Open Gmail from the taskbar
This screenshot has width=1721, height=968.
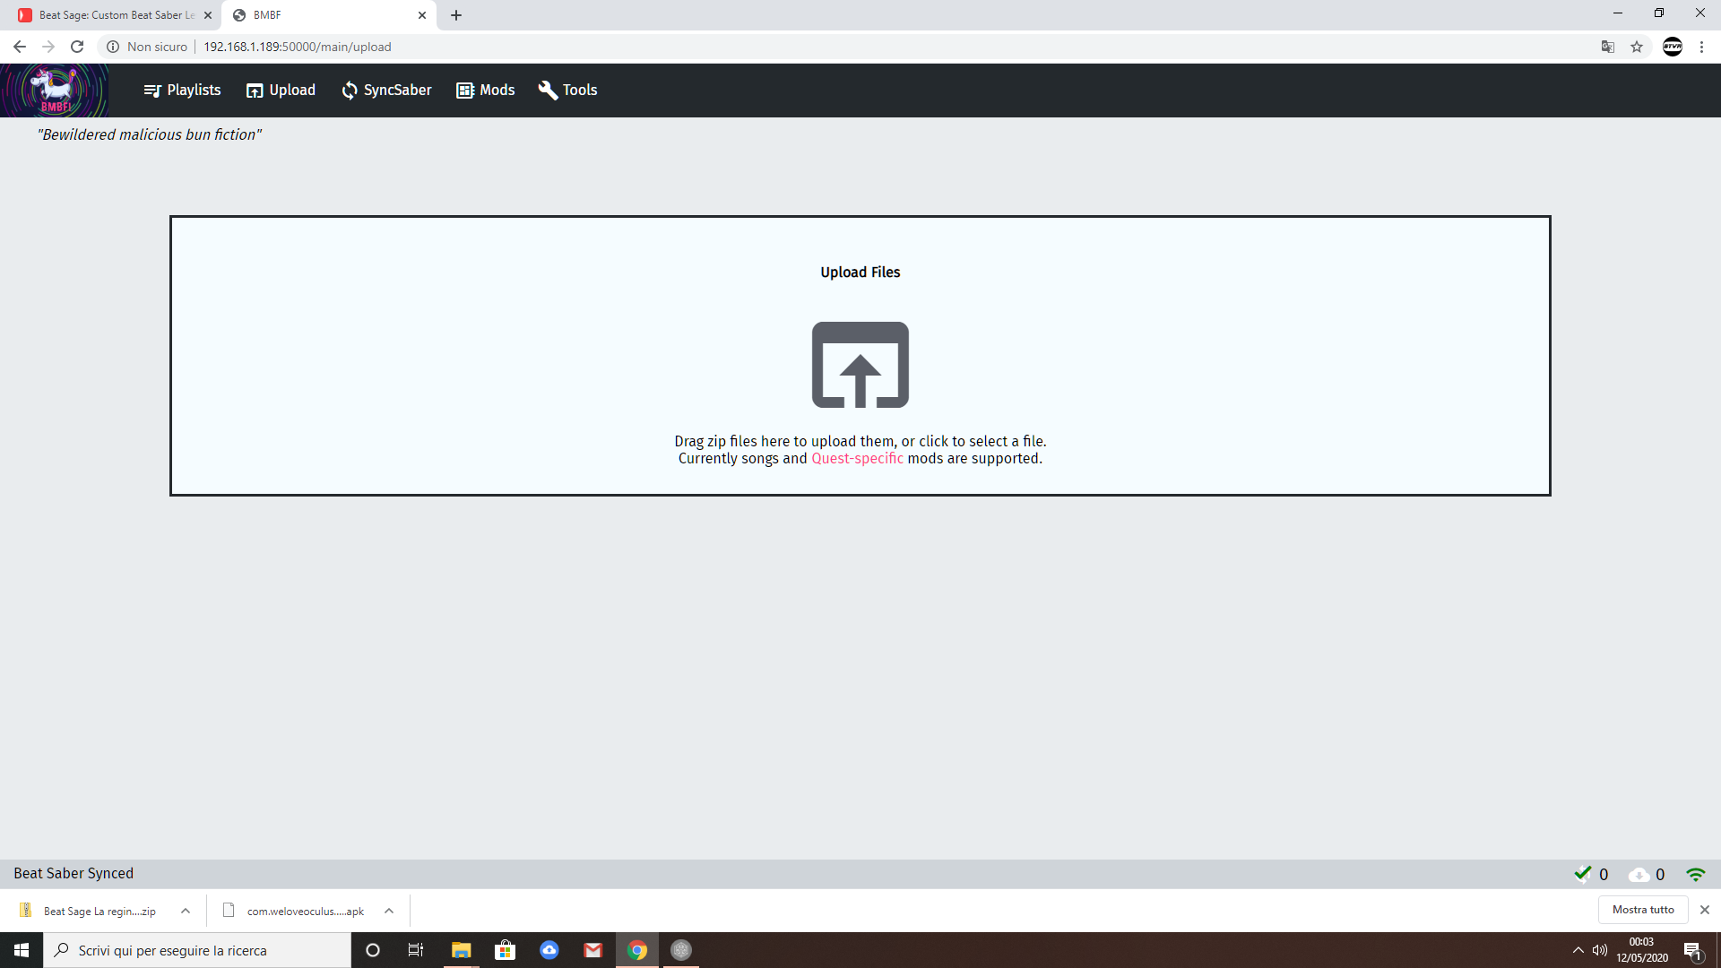(x=593, y=950)
